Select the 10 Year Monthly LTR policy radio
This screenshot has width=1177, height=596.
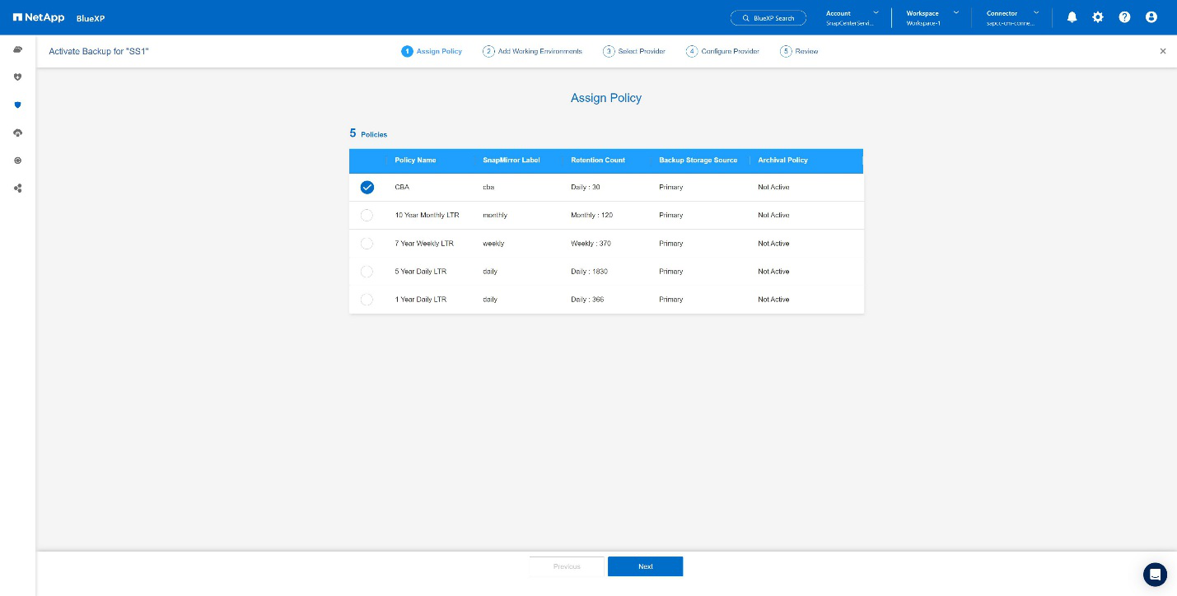(x=367, y=216)
